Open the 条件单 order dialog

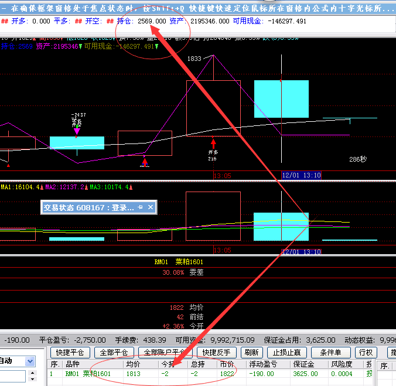(330, 353)
